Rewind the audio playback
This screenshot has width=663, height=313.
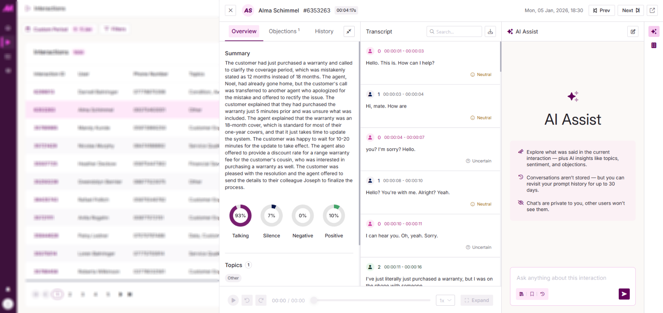click(247, 300)
